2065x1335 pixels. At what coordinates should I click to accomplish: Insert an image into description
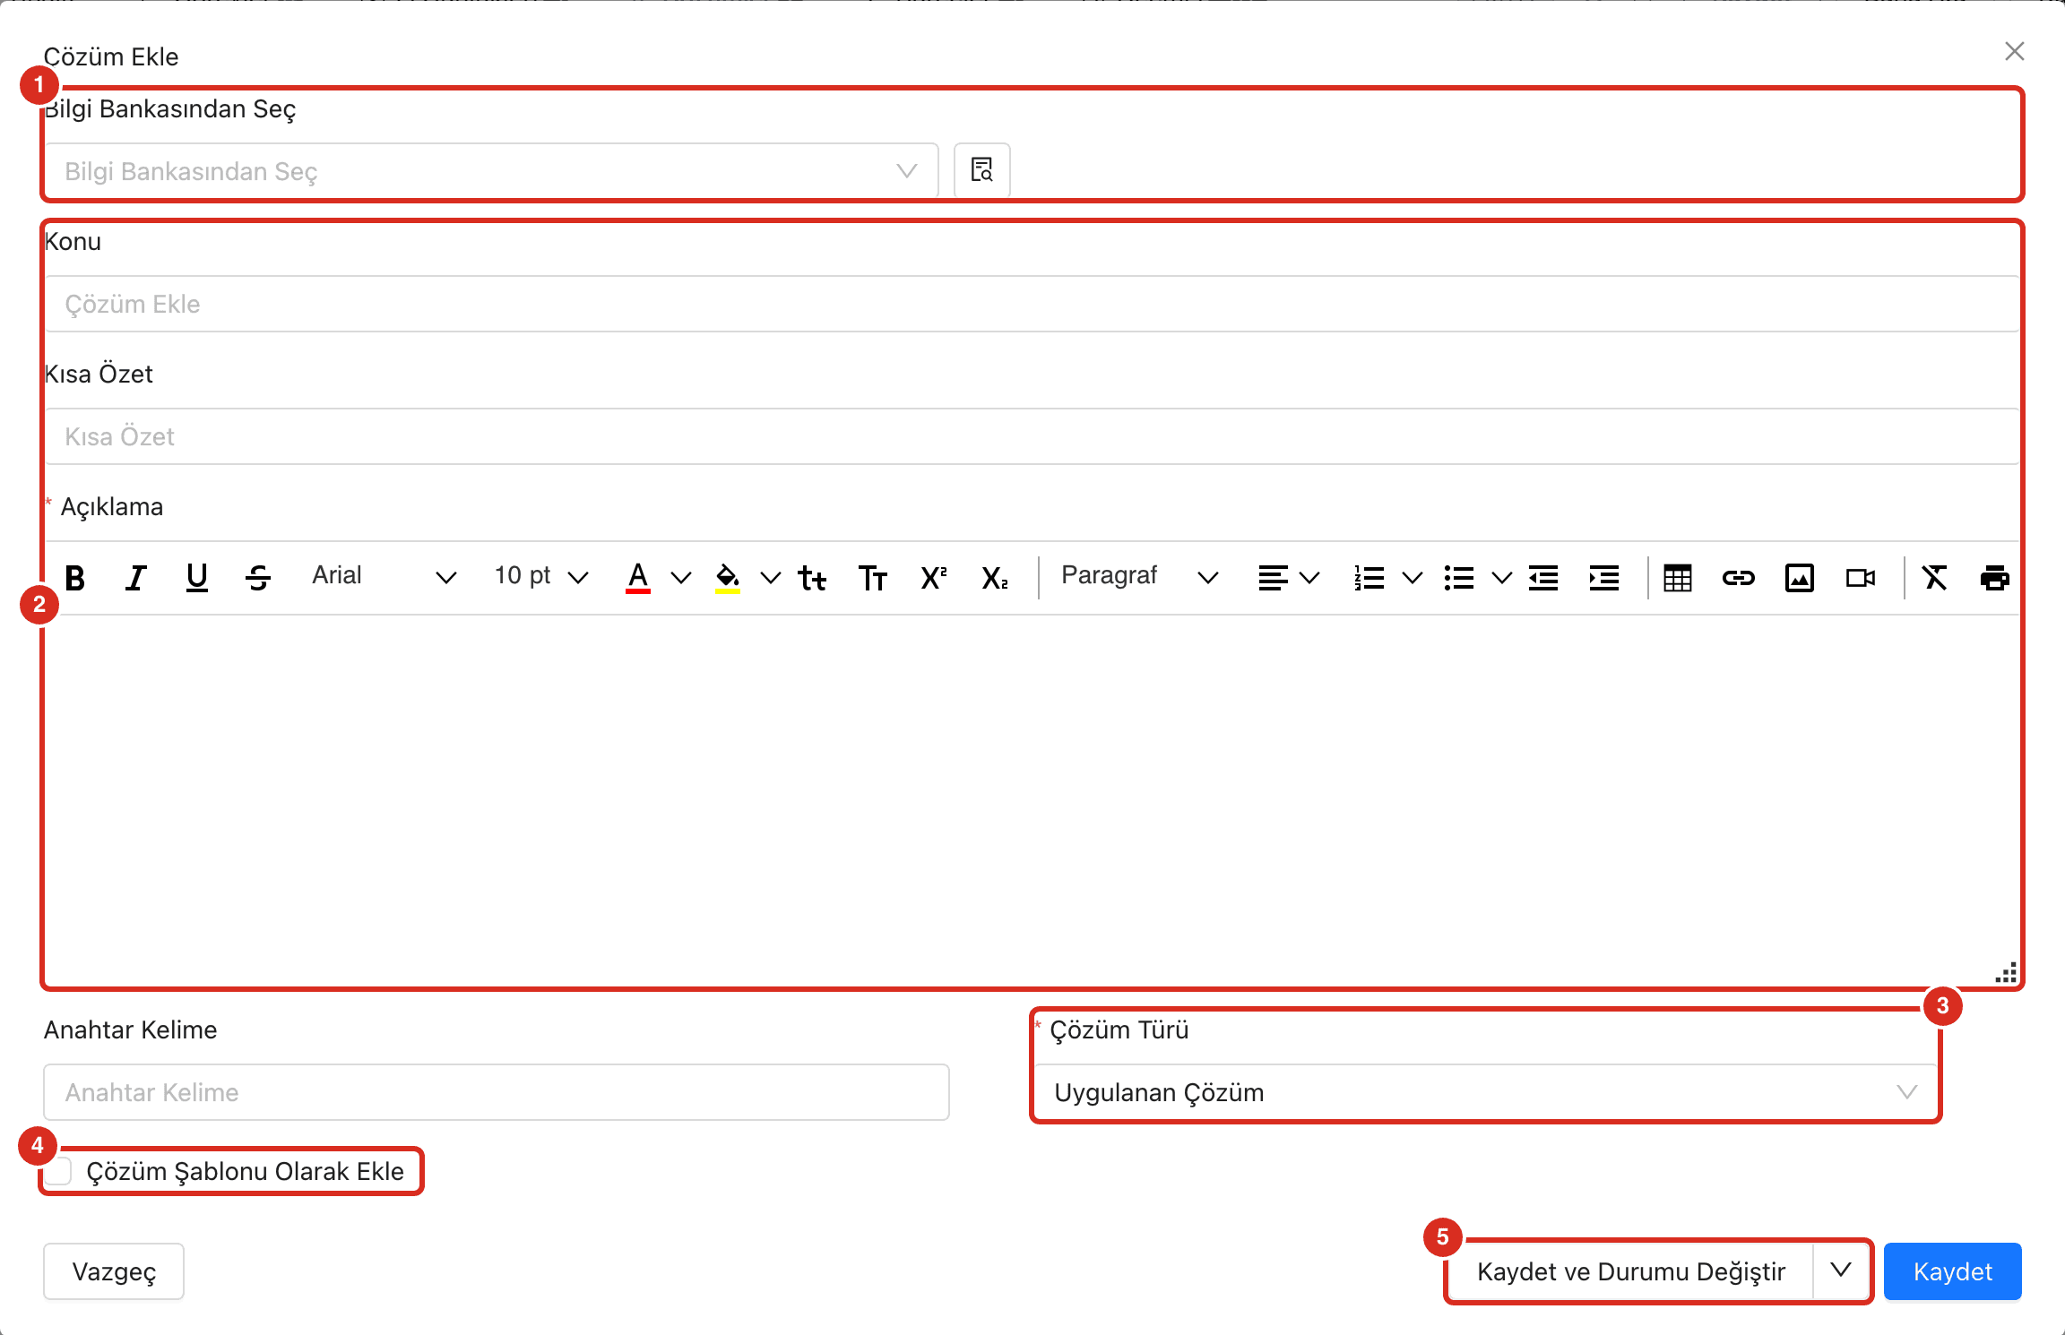pyautogui.click(x=1799, y=578)
